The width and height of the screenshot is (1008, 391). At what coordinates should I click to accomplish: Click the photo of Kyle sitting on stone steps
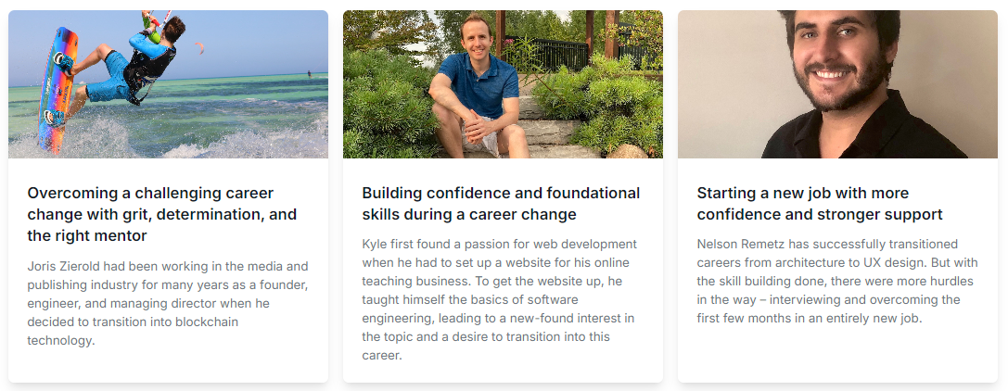click(503, 84)
